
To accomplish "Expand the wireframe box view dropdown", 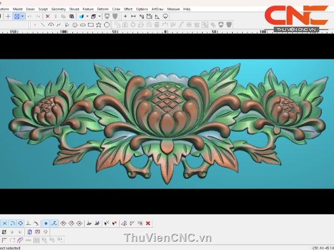I will [100, 17].
